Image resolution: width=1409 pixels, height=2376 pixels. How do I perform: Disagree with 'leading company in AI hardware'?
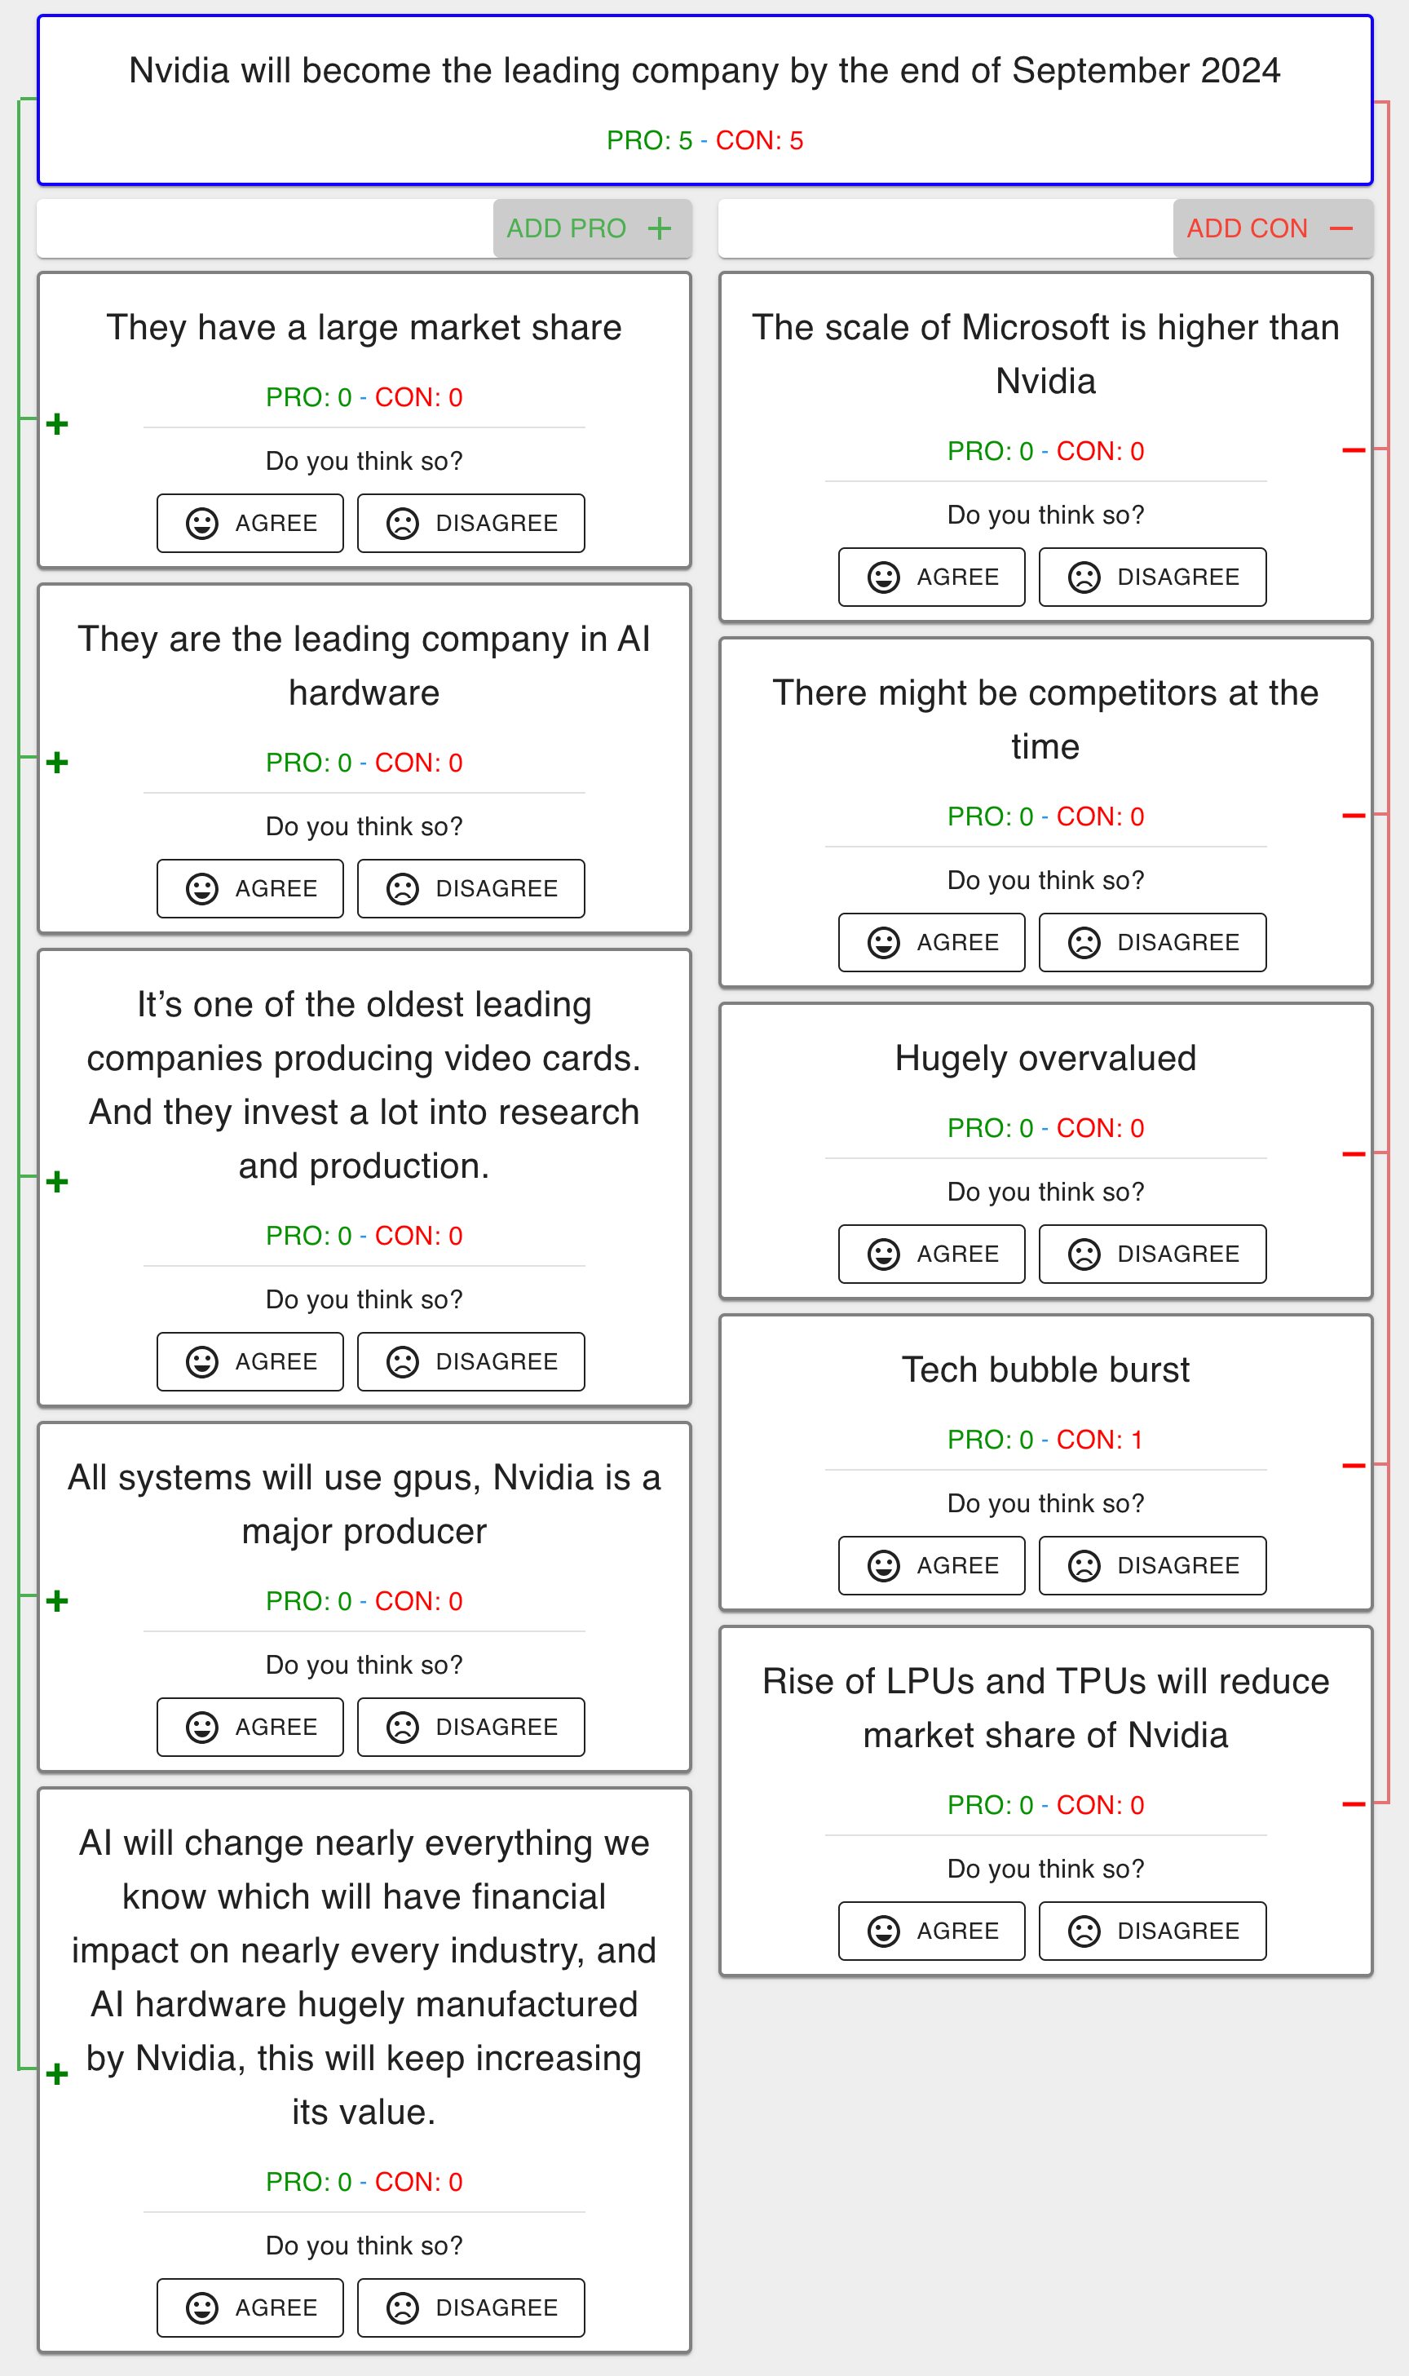471,889
